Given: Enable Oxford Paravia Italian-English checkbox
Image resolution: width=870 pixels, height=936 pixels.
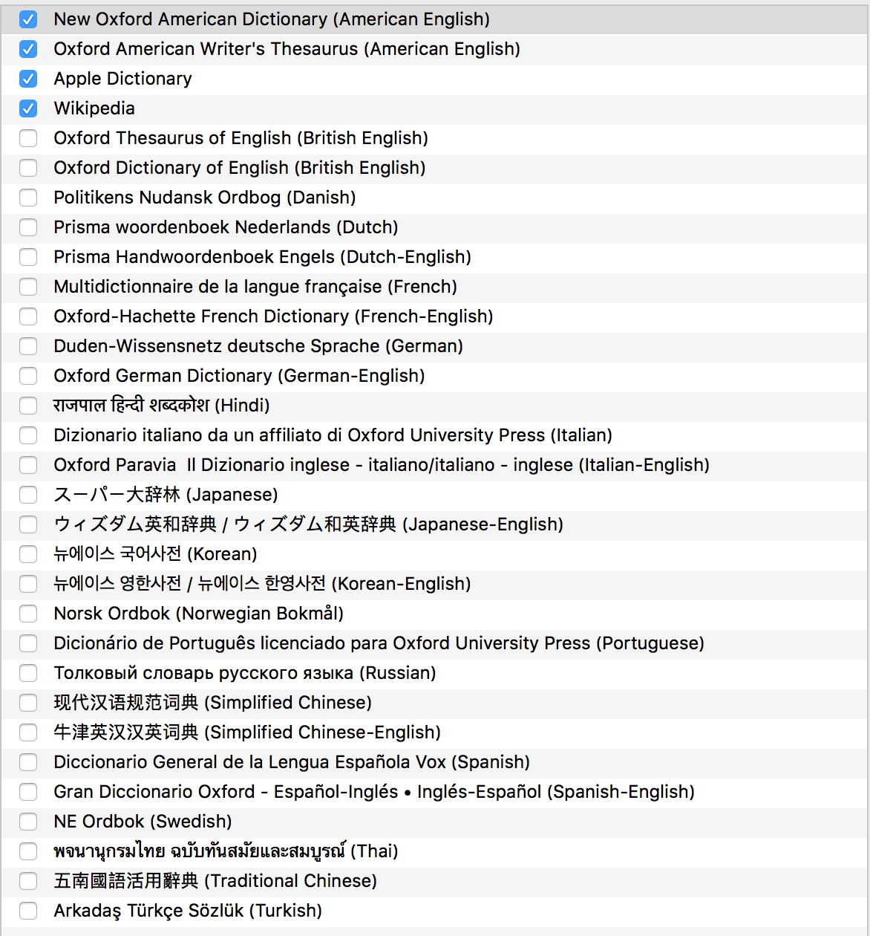Looking at the screenshot, I should coord(28,465).
